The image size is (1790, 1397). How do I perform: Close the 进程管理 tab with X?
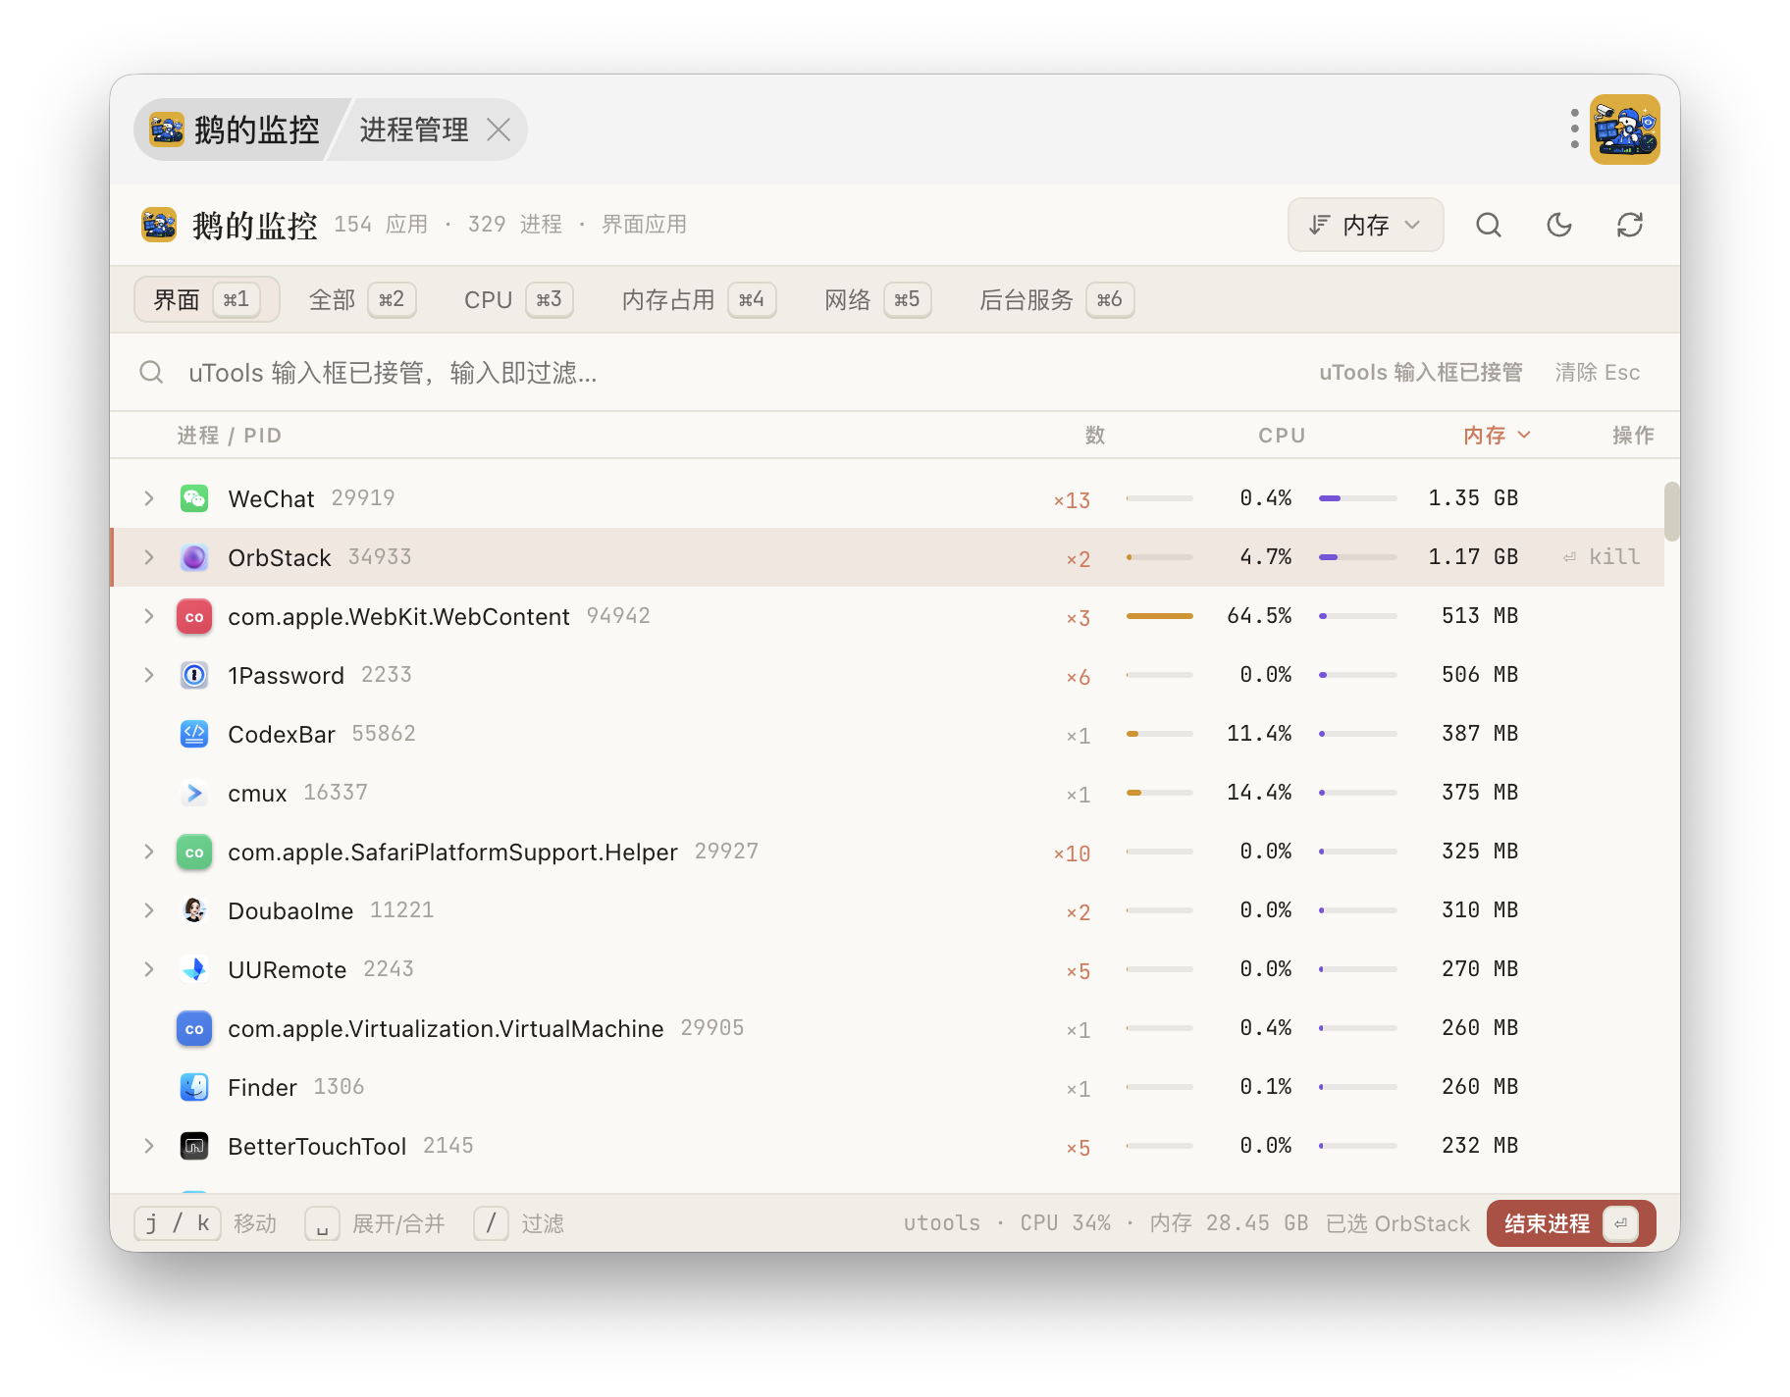pyautogui.click(x=499, y=129)
